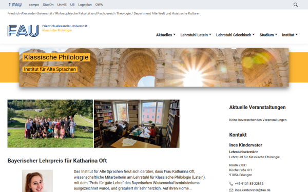The image size is (308, 192).
Task: Open the search magnifier icon
Action: point(296,5)
